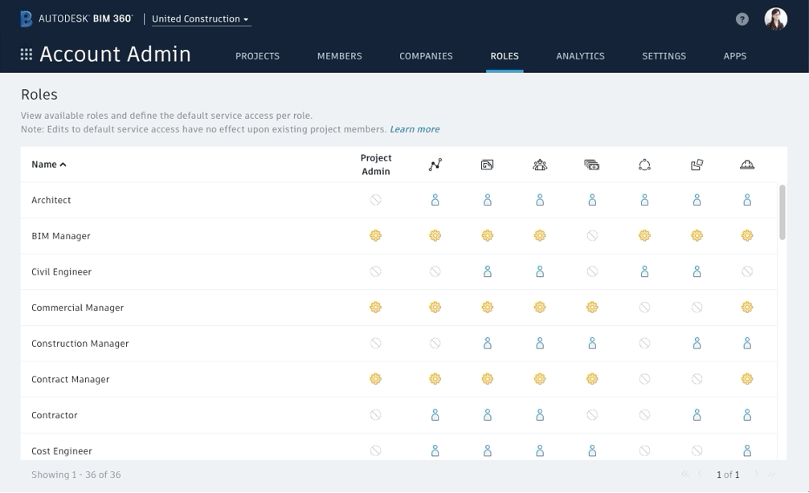Sort roles by the Name column header
The height and width of the screenshot is (493, 809).
48,165
